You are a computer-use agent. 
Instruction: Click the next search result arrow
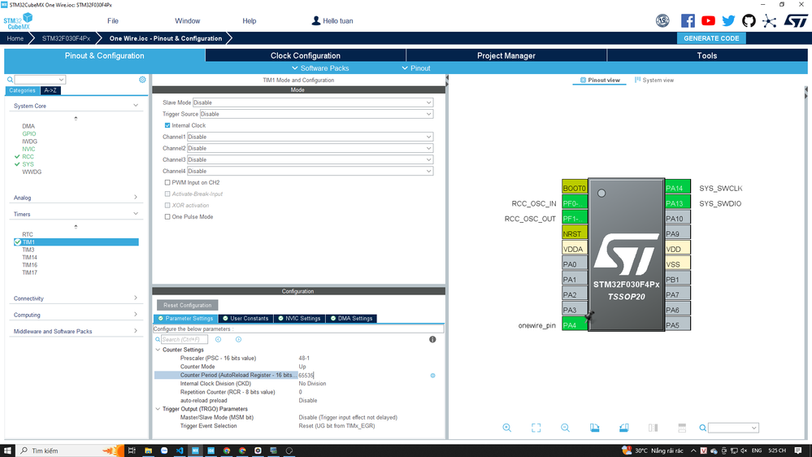pos(238,339)
